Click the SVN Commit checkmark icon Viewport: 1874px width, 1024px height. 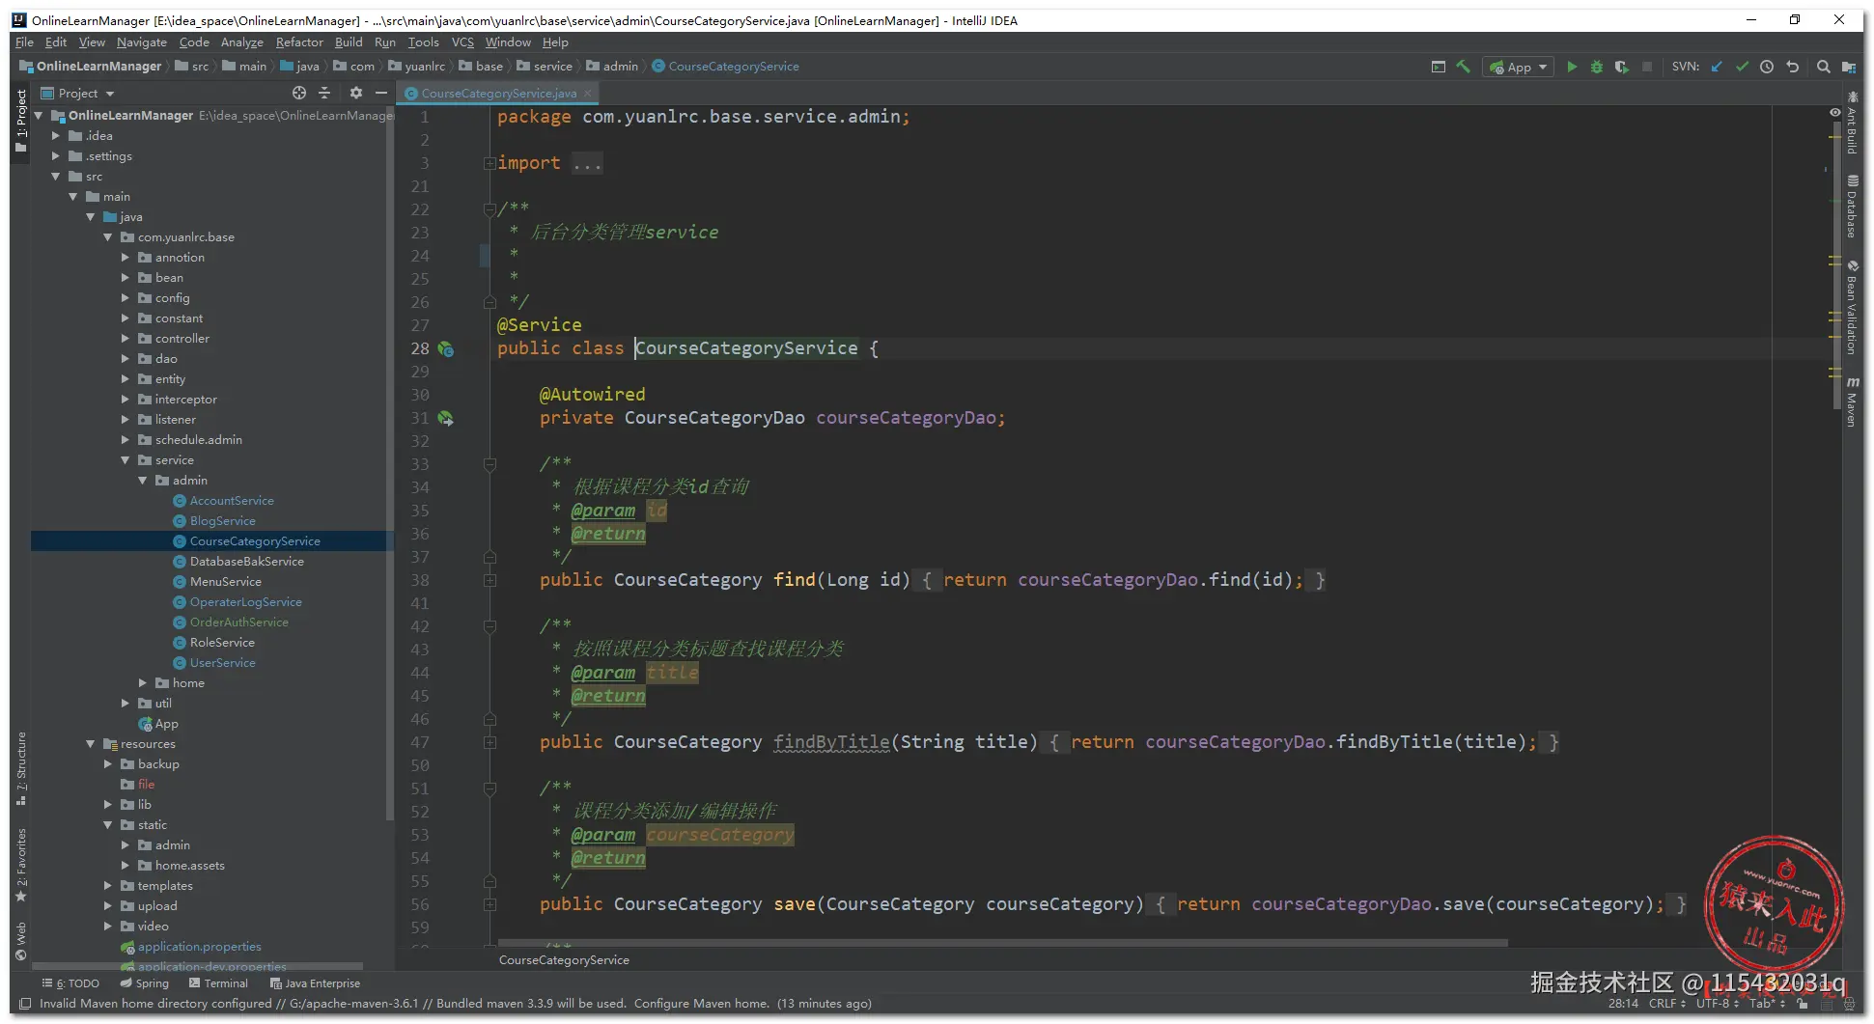tap(1742, 67)
